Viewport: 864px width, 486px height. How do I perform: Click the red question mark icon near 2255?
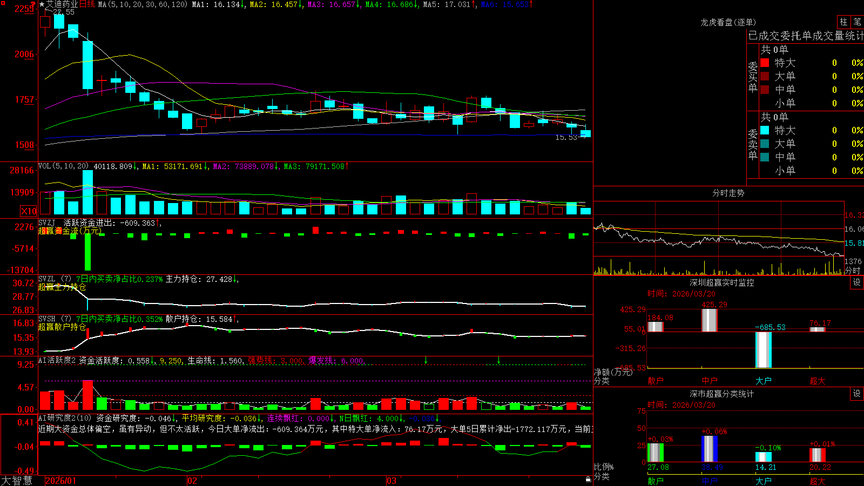click(x=33, y=5)
